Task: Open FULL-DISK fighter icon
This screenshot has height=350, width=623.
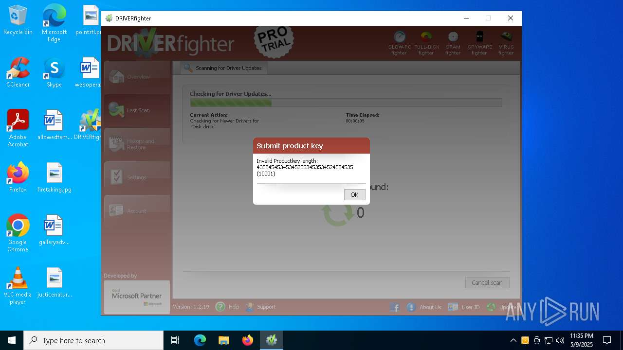Action: (x=426, y=43)
